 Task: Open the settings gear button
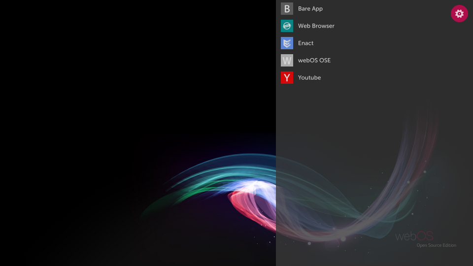click(x=459, y=14)
